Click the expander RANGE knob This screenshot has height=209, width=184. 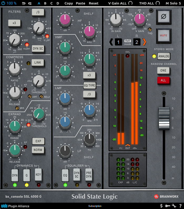[x=15, y=126]
